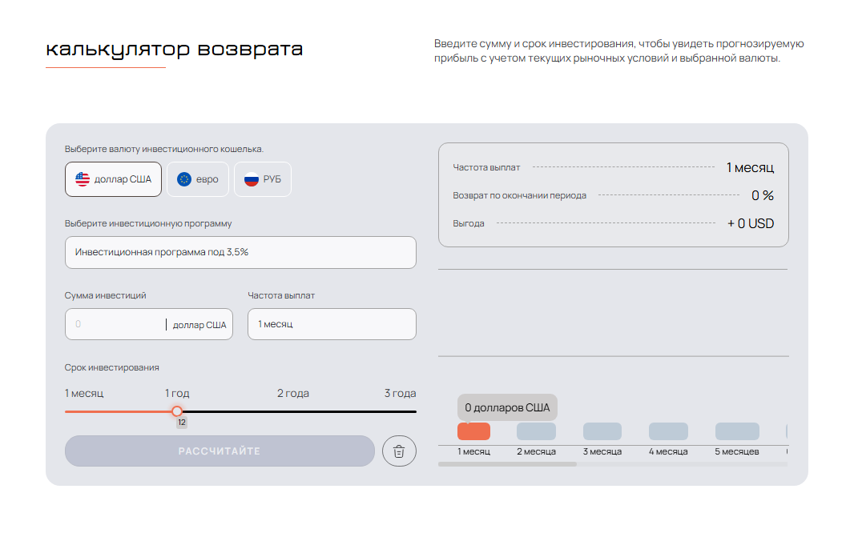Click the chart horizontal scrollbar

pyautogui.click(x=507, y=464)
